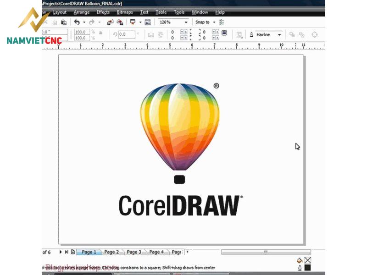Click the To Front of Layer icon
Screen dimensions: 367x275
point(292,35)
